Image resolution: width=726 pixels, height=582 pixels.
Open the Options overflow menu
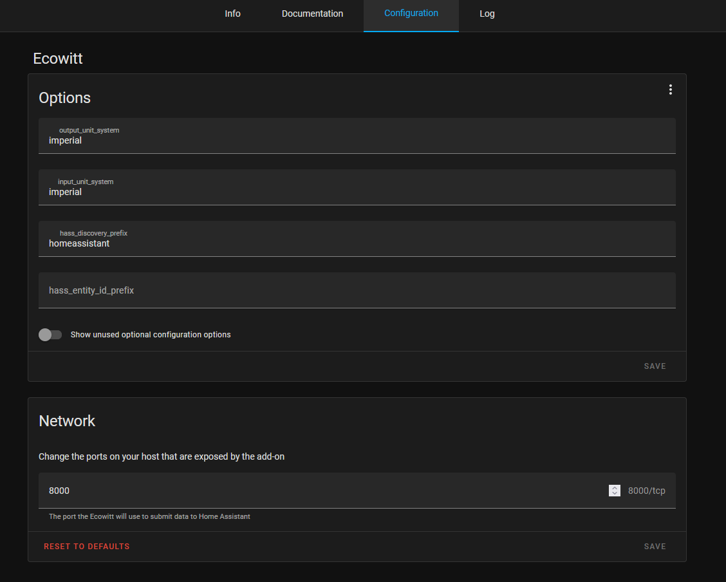click(670, 89)
